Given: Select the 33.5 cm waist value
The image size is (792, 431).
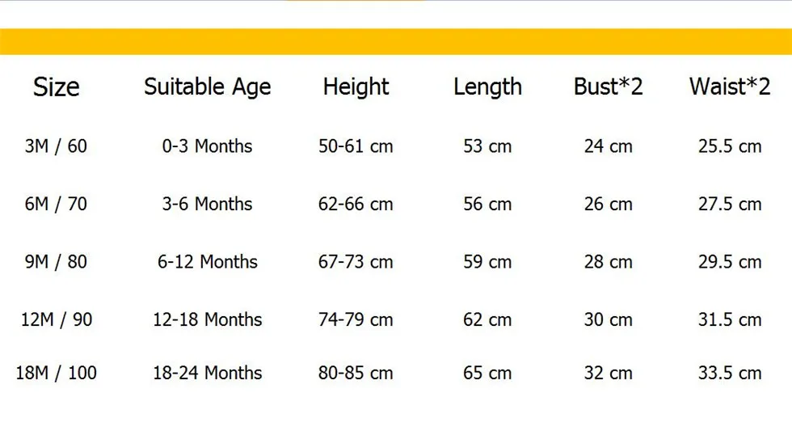Looking at the screenshot, I should coord(730,373).
